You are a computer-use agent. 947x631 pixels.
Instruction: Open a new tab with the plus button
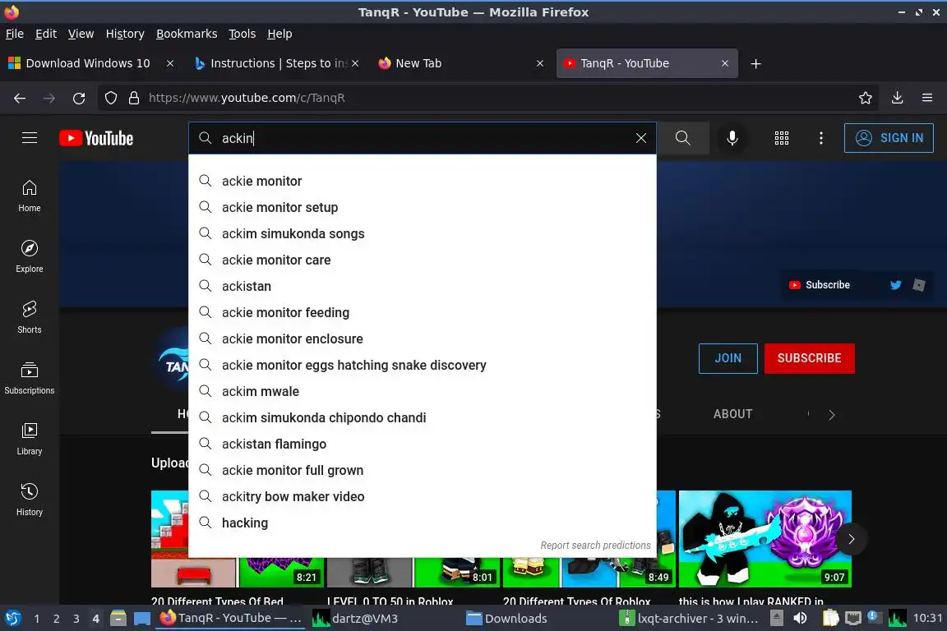755,63
